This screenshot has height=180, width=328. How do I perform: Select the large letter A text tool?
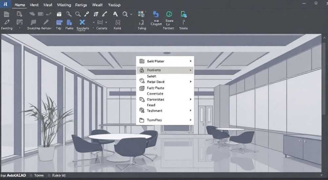coord(115,14)
